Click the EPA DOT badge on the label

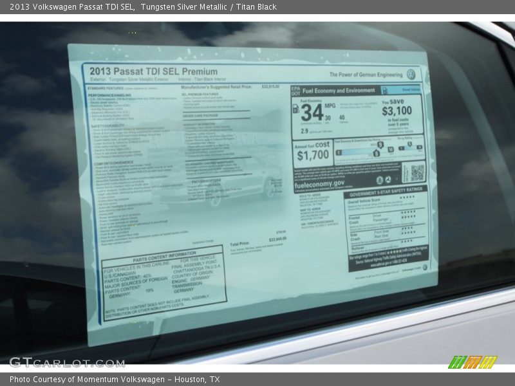[x=295, y=91]
